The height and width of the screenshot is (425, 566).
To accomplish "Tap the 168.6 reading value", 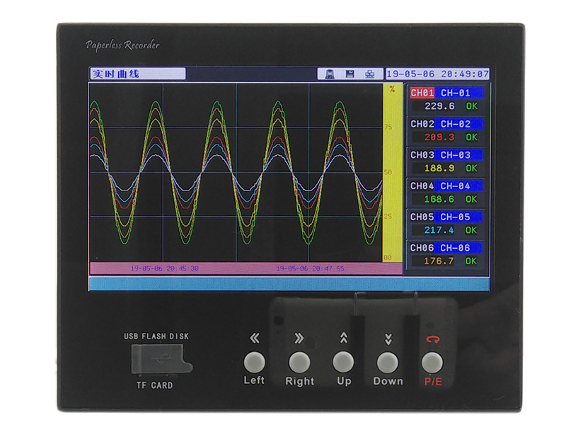I will (439, 199).
